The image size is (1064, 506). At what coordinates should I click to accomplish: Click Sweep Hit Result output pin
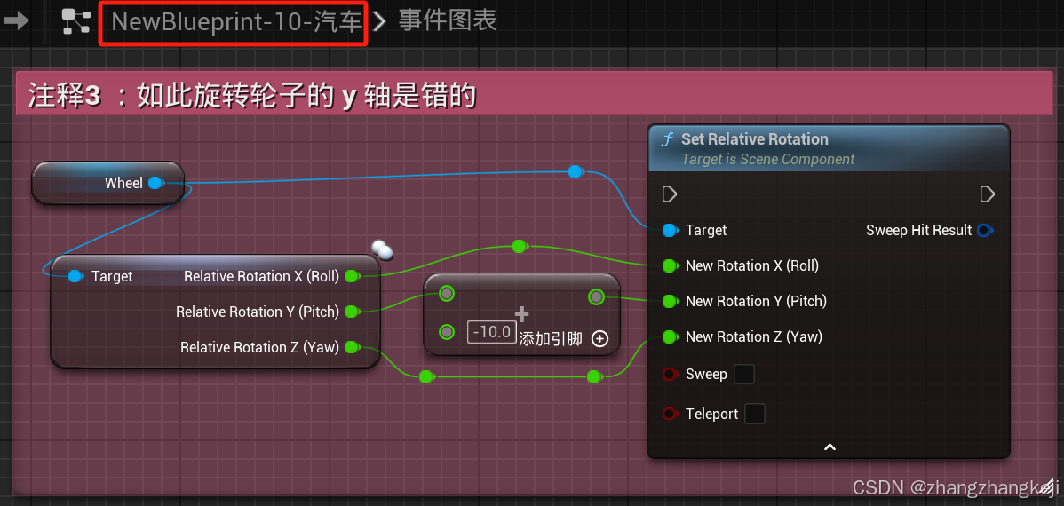pyautogui.click(x=985, y=231)
